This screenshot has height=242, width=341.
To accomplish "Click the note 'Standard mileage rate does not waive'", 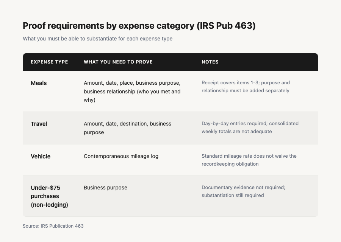I will (249, 160).
